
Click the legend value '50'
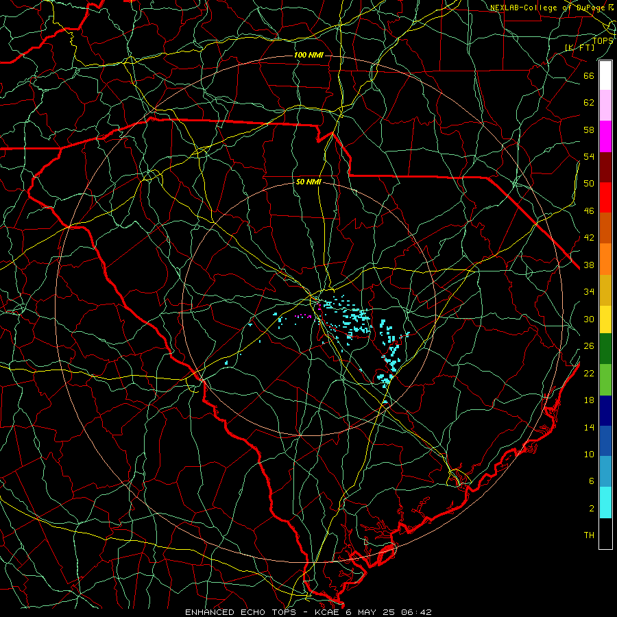(x=589, y=183)
